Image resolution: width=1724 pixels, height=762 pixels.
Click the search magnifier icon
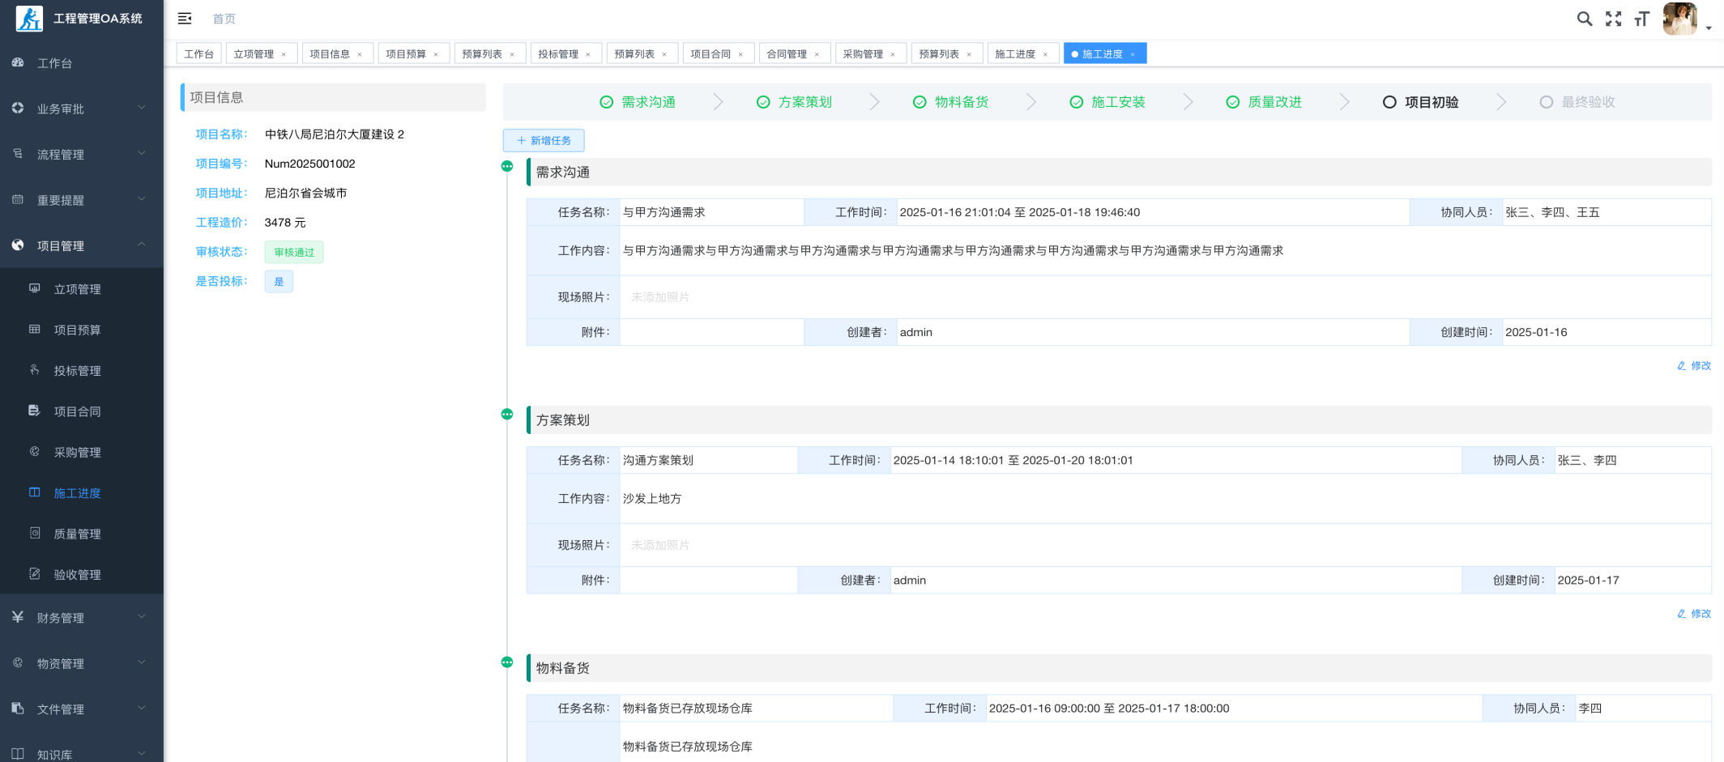[1584, 19]
